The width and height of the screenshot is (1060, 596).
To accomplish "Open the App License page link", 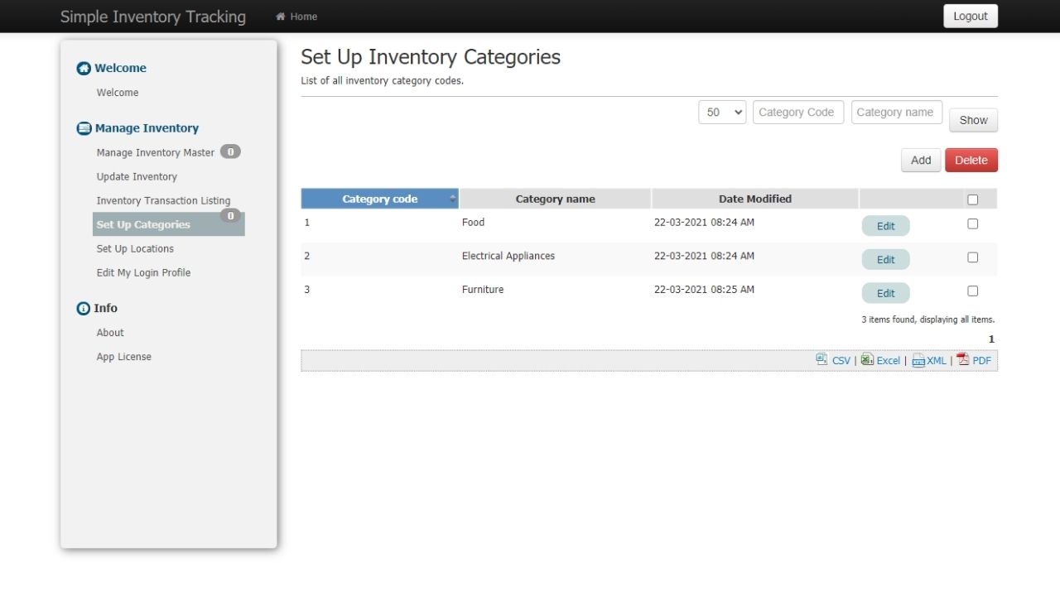I will [123, 357].
